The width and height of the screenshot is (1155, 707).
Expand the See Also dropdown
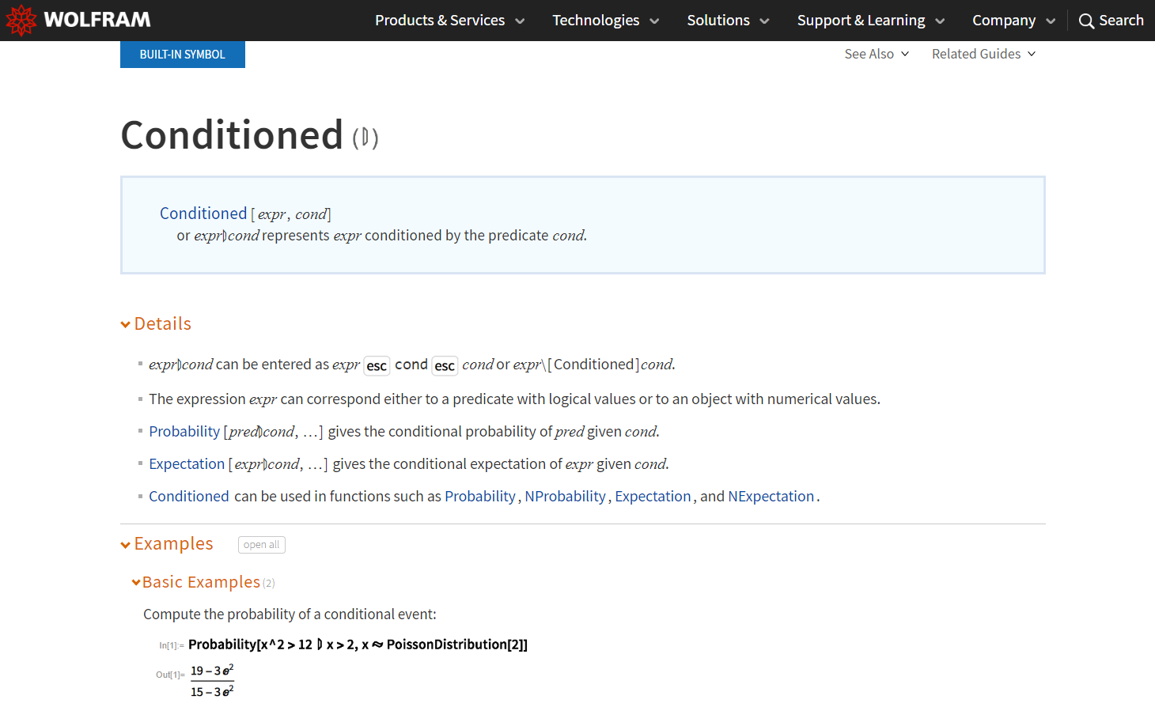(877, 54)
